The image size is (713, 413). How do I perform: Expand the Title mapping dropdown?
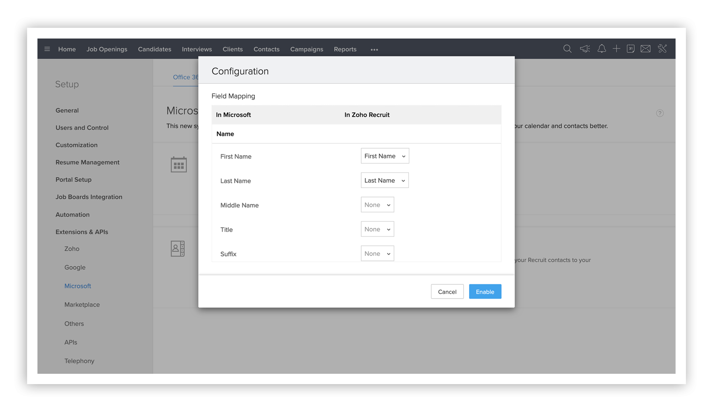[x=377, y=229]
